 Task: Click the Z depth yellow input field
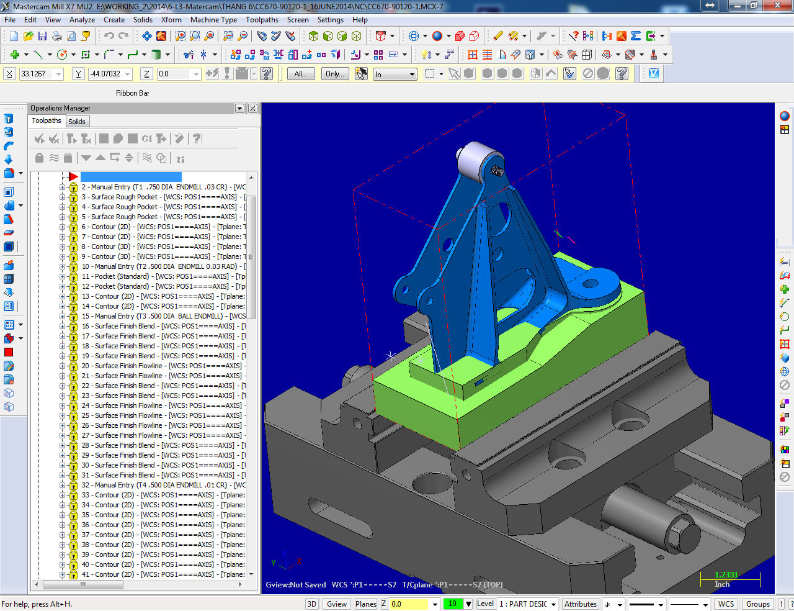[x=409, y=604]
